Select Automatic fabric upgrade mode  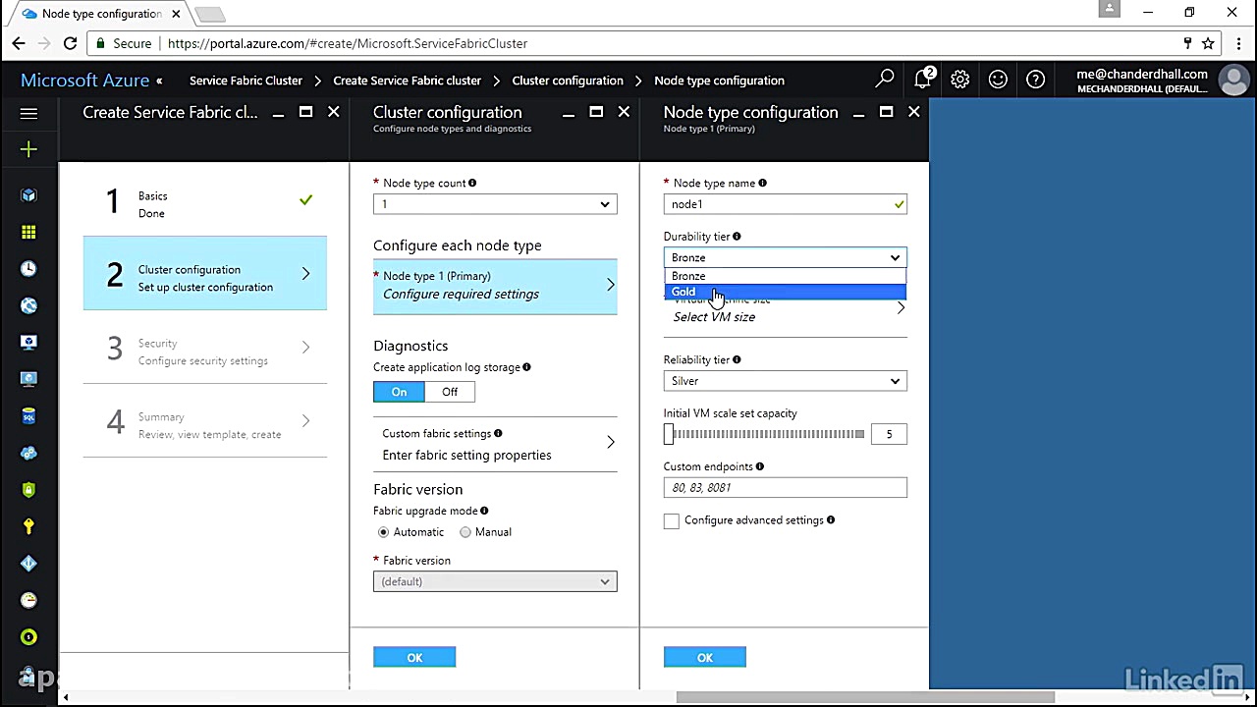(x=384, y=532)
